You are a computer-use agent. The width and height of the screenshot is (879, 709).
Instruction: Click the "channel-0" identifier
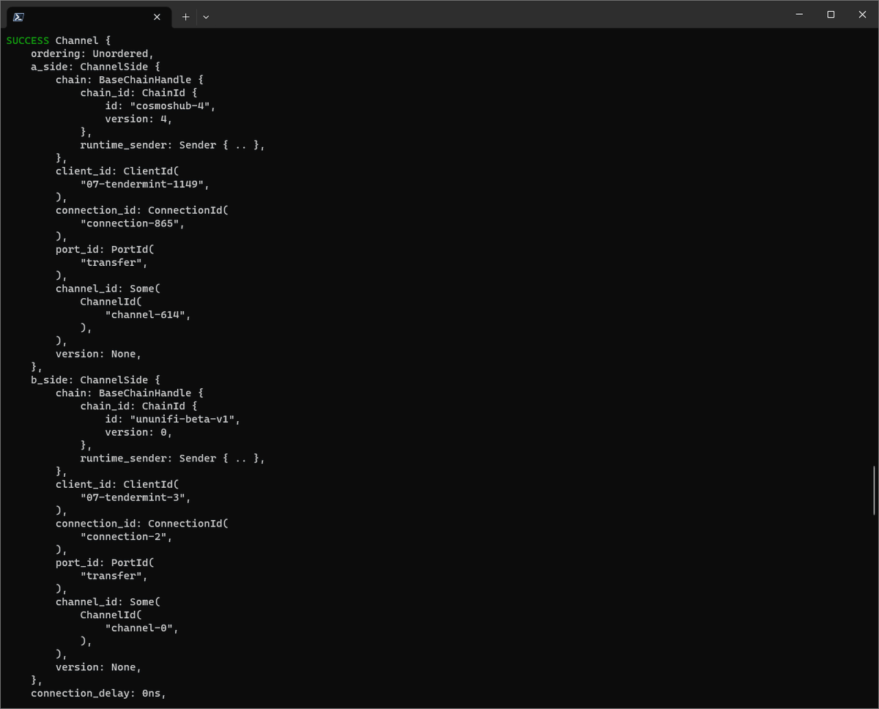click(139, 628)
